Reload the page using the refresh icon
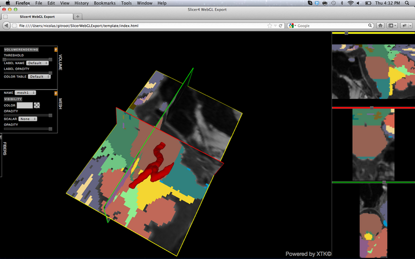The height and width of the screenshot is (259, 415). 280,25
